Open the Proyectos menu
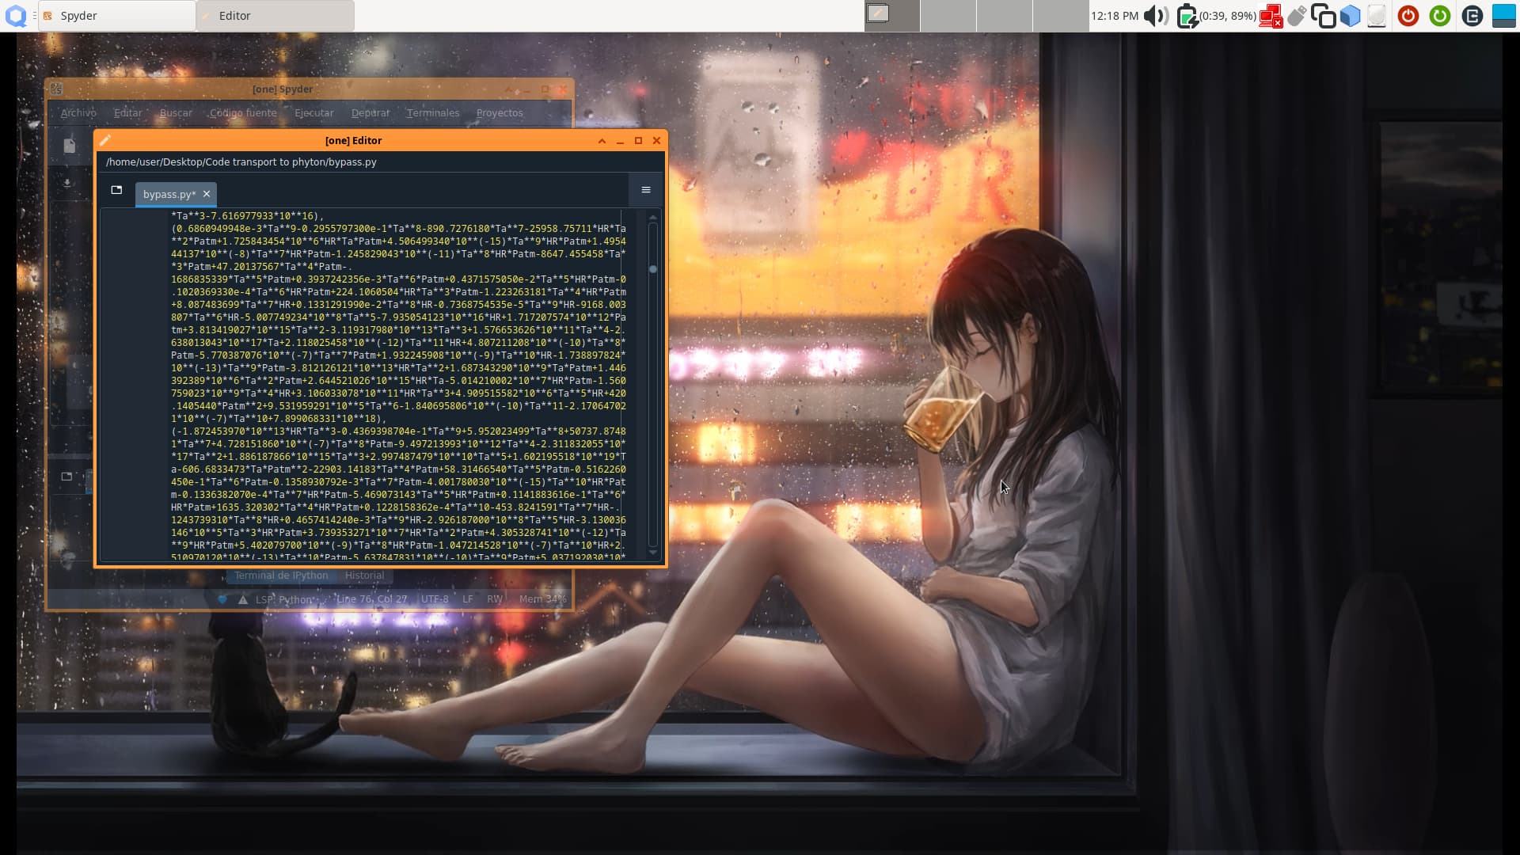Screen dimensions: 1520x855 500,113
